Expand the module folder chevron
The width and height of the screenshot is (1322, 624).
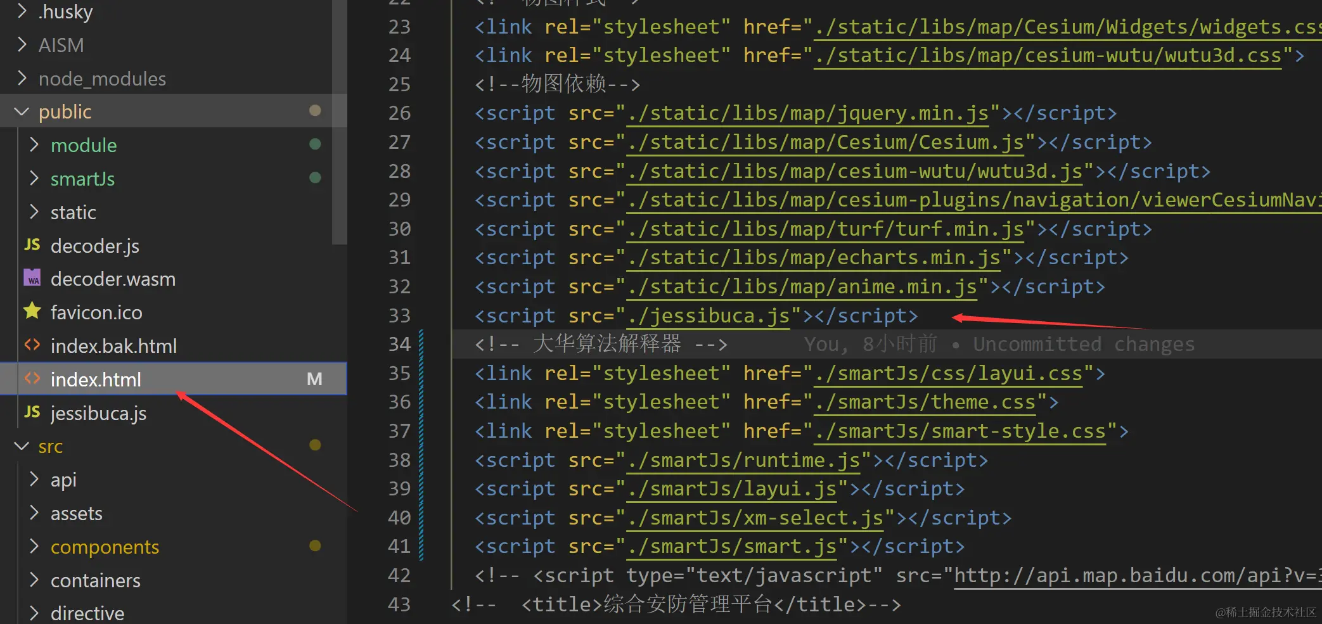point(34,145)
